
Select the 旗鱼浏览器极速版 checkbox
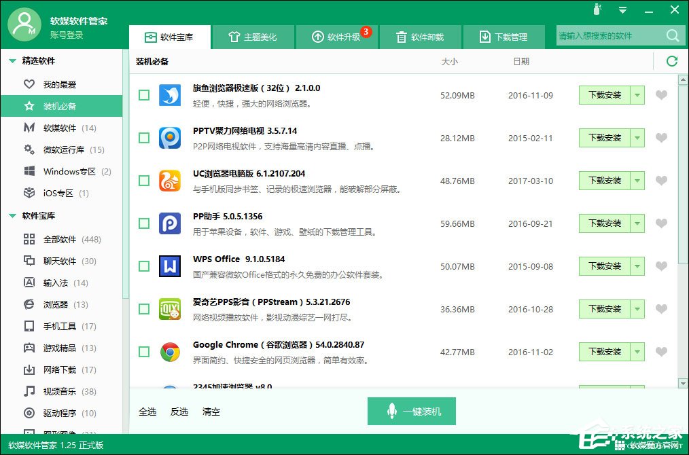143,95
